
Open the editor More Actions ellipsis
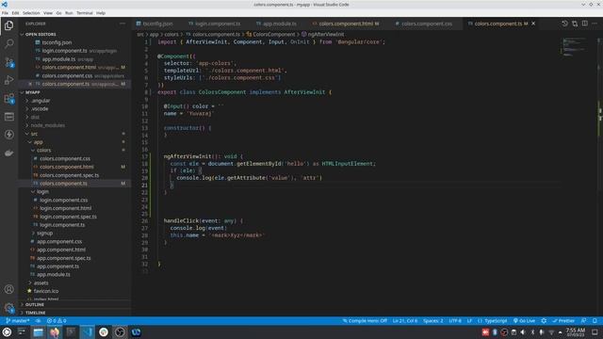[595, 24]
